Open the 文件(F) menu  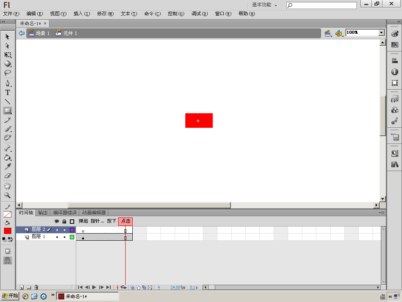[x=11, y=14]
